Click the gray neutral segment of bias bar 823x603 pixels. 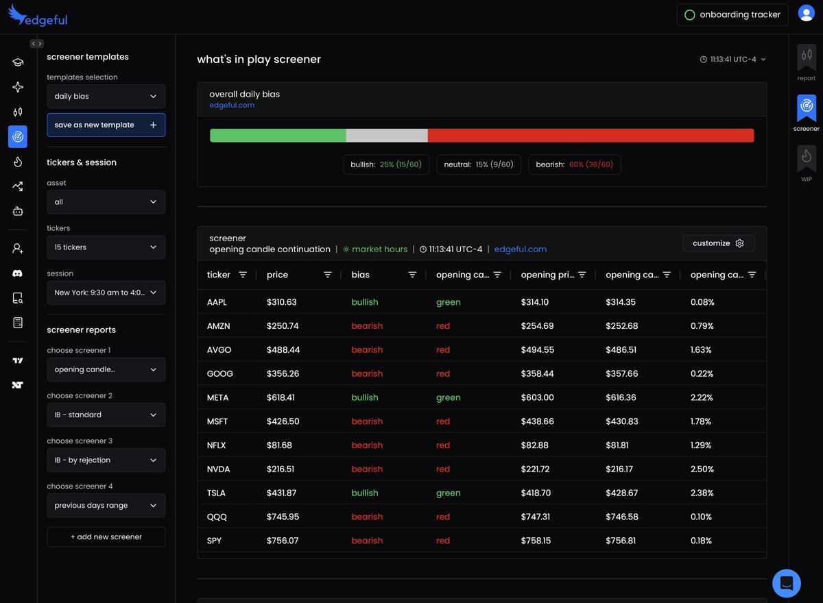click(x=387, y=136)
